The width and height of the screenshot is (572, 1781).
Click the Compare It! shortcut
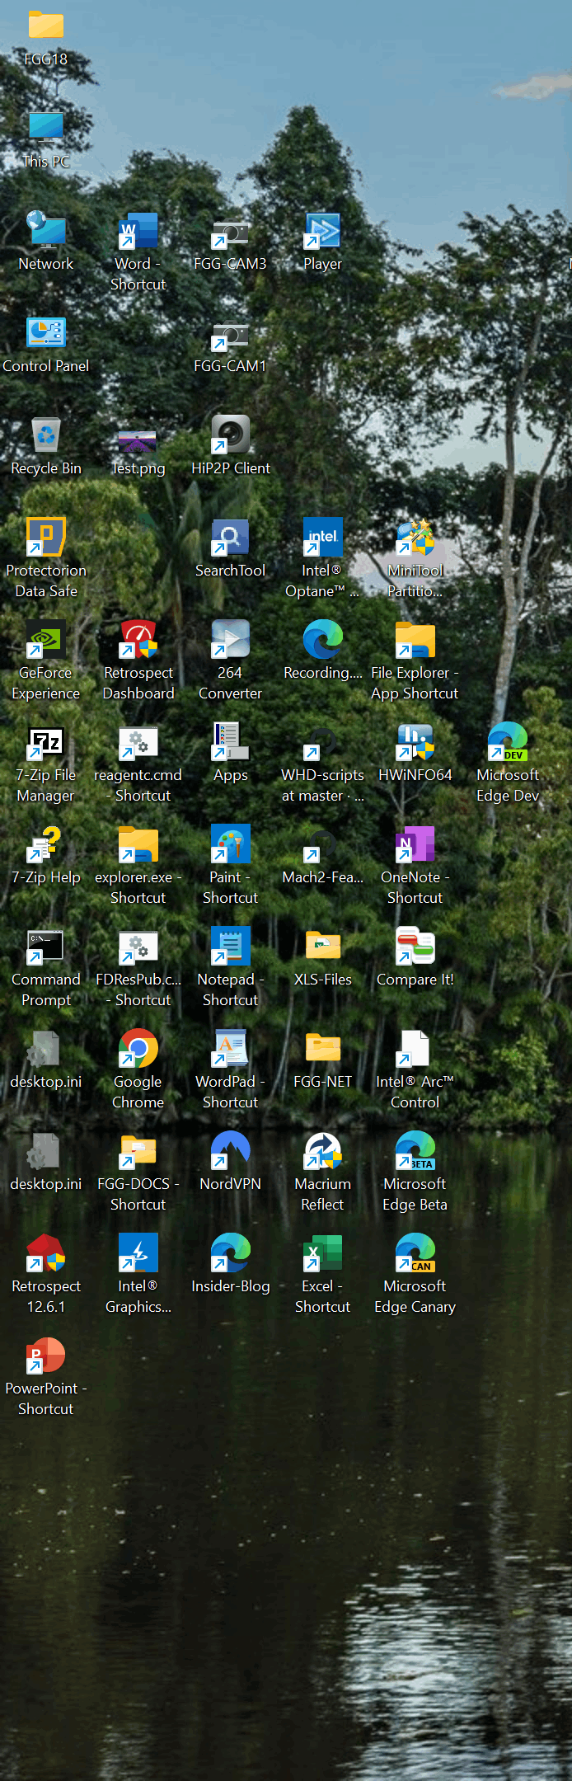point(415,946)
